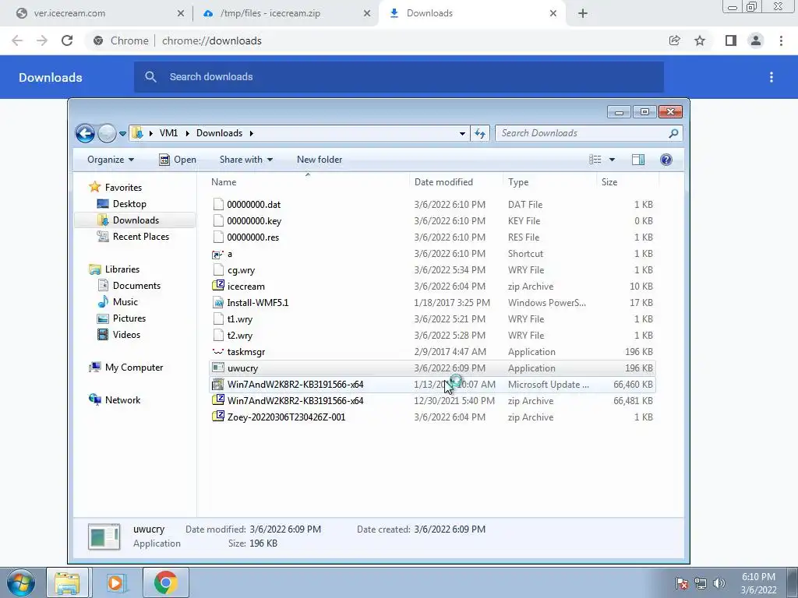Reload the Chrome downloads page
798x598 pixels.
pos(67,40)
